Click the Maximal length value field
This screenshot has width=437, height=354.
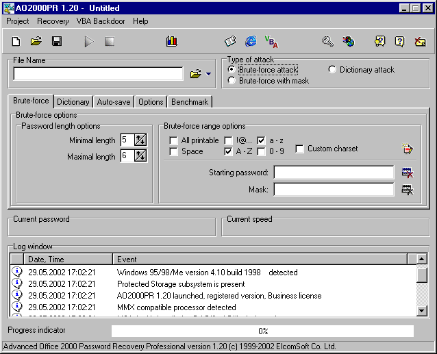pyautogui.click(x=127, y=155)
